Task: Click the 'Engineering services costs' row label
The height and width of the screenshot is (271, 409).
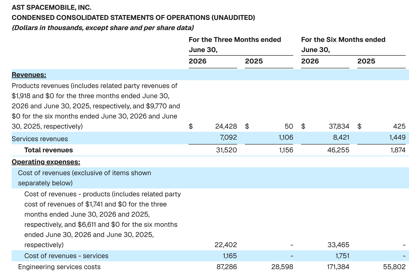Action: (59, 267)
